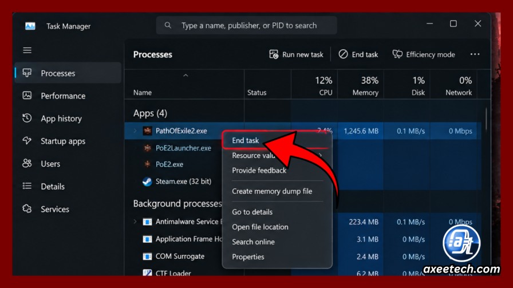Click the End task toolbar icon

pyautogui.click(x=343, y=54)
